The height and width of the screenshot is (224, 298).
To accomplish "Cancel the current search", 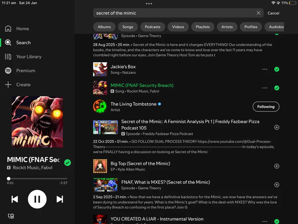I will (273, 13).
